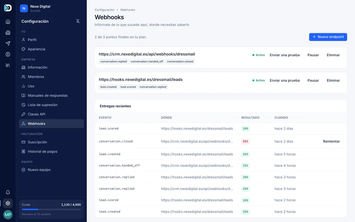Viewport: 355px width, 222px height.
Task: Click the 1,130 / 4,000 quota value
Action: click(x=71, y=205)
